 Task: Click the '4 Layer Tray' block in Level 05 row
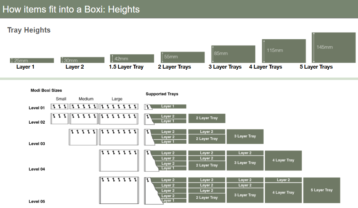[x=283, y=193]
